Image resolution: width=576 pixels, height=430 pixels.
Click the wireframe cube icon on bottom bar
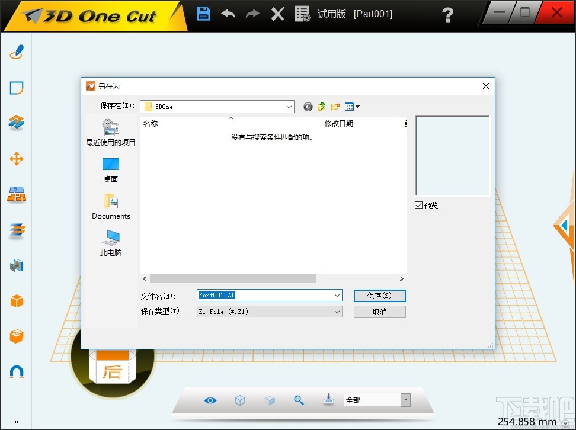240,400
